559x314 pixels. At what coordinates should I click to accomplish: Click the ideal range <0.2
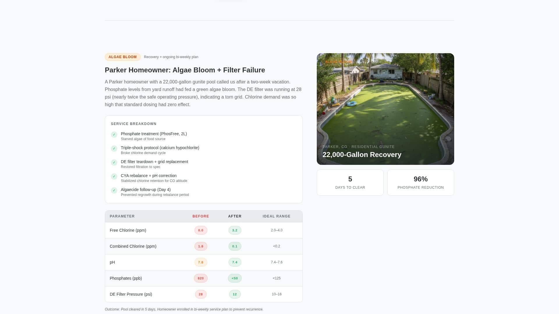tap(277, 246)
